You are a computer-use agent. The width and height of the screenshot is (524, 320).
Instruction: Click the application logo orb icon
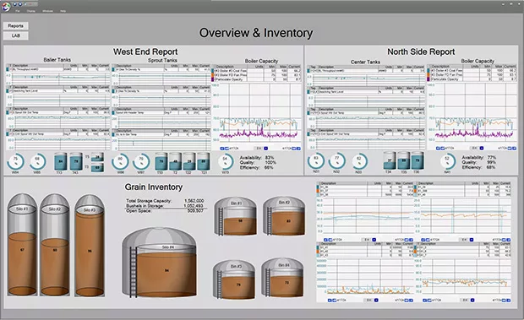click(x=6, y=7)
